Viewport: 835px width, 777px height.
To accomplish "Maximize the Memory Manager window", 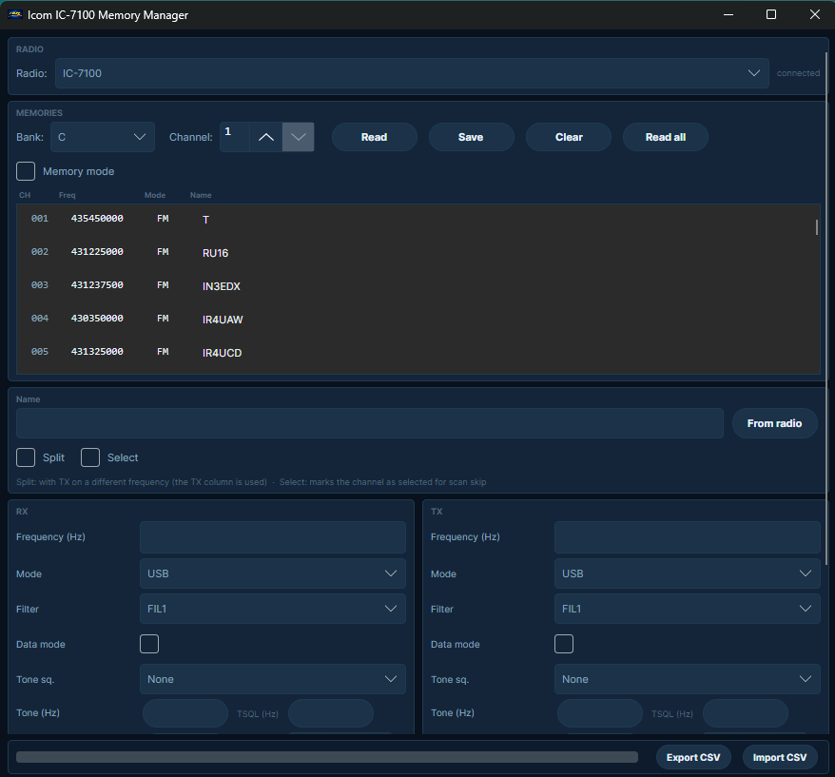I will pyautogui.click(x=771, y=14).
